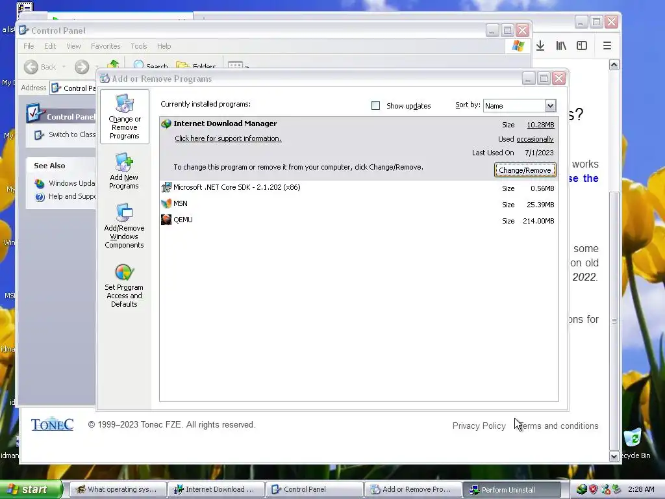Open 'Click here for support information' link
Screen dimensions: 665x499
(x=228, y=138)
